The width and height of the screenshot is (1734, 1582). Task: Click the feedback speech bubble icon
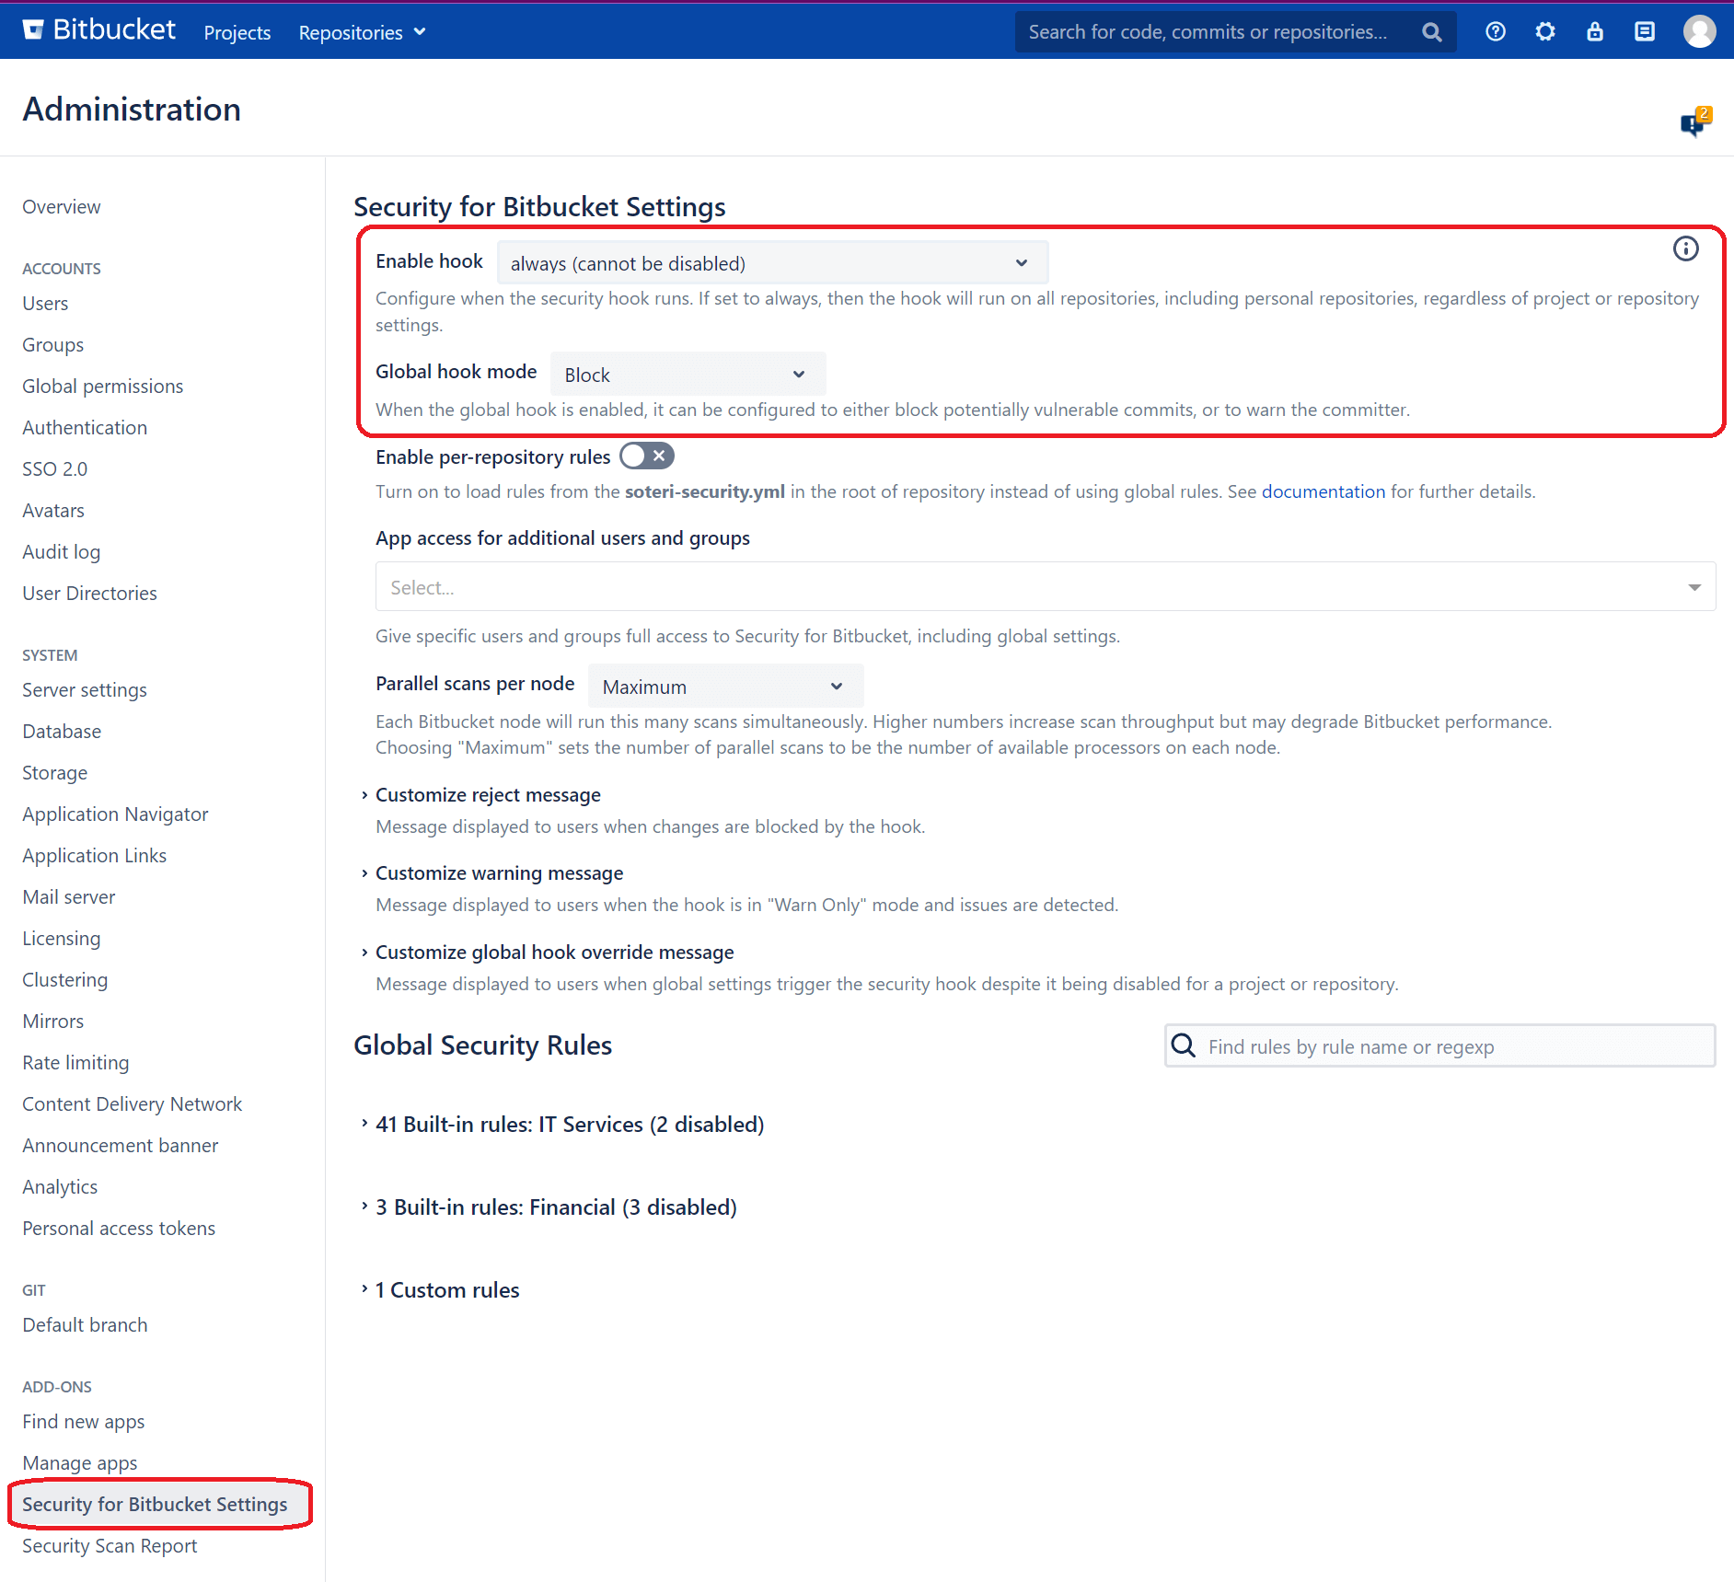1694,121
